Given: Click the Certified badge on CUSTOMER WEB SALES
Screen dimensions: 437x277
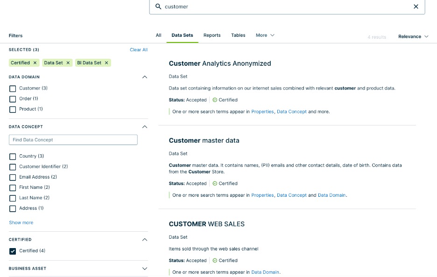Looking at the screenshot, I should (x=225, y=260).
